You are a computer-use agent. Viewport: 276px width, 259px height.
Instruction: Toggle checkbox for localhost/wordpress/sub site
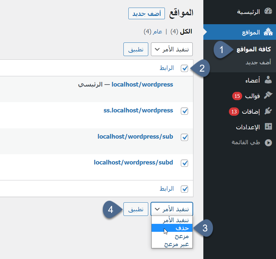(x=184, y=137)
